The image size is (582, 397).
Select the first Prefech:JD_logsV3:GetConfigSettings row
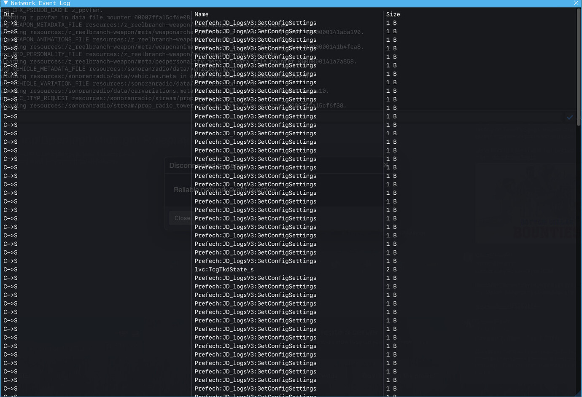pyautogui.click(x=255, y=23)
